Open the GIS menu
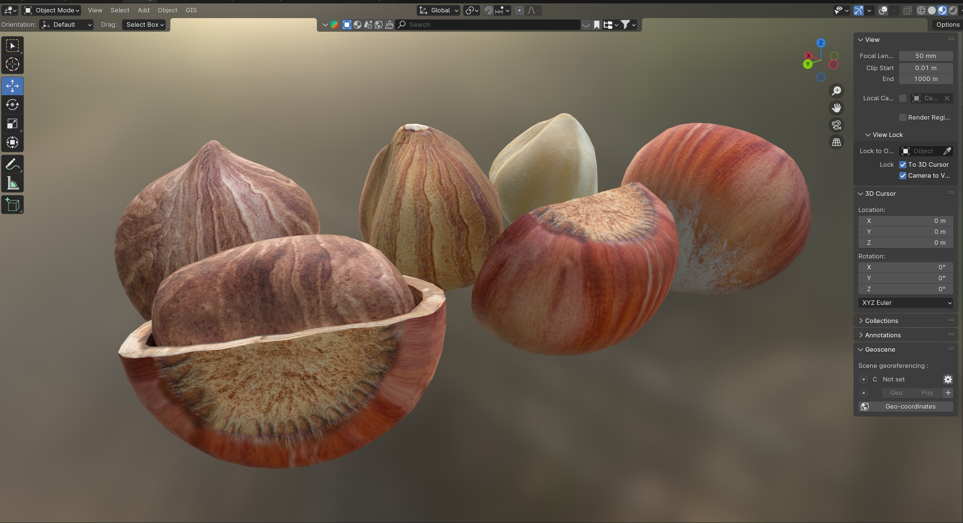The width and height of the screenshot is (963, 523). [x=191, y=10]
